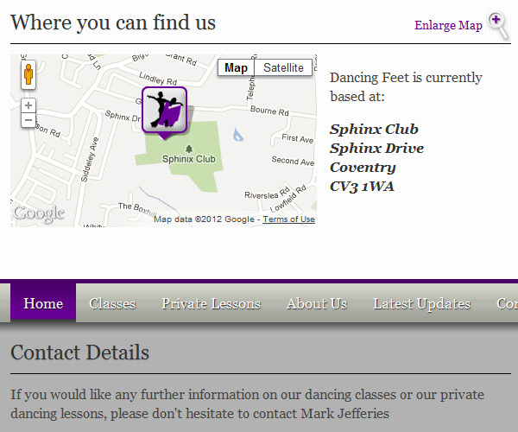Click the Contact Details heading
Image resolution: width=518 pixels, height=432 pixels.
coord(79,353)
